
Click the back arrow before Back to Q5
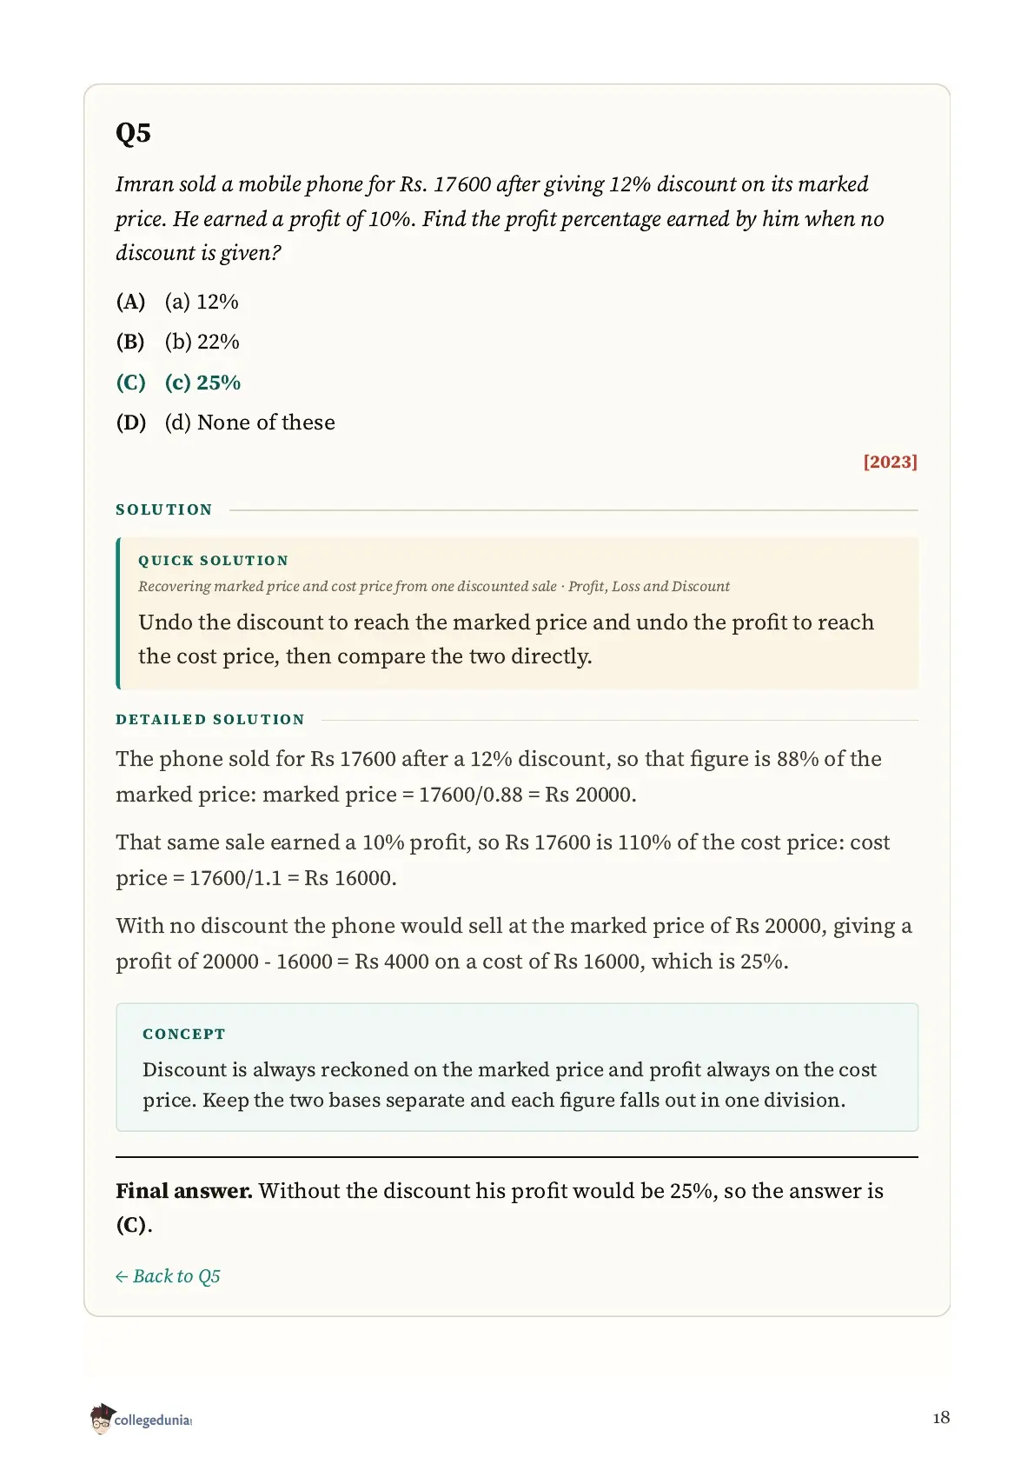[x=122, y=1277]
